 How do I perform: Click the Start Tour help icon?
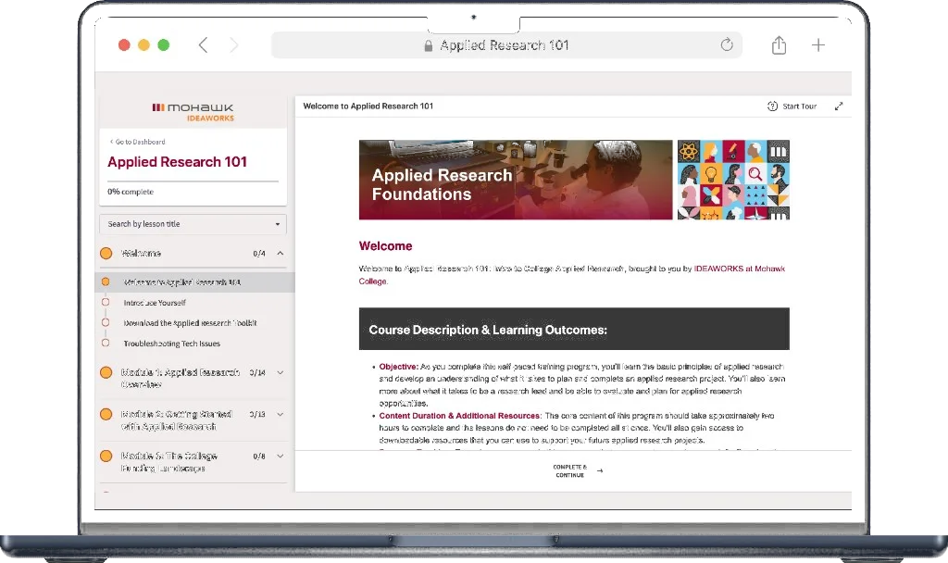click(x=773, y=106)
